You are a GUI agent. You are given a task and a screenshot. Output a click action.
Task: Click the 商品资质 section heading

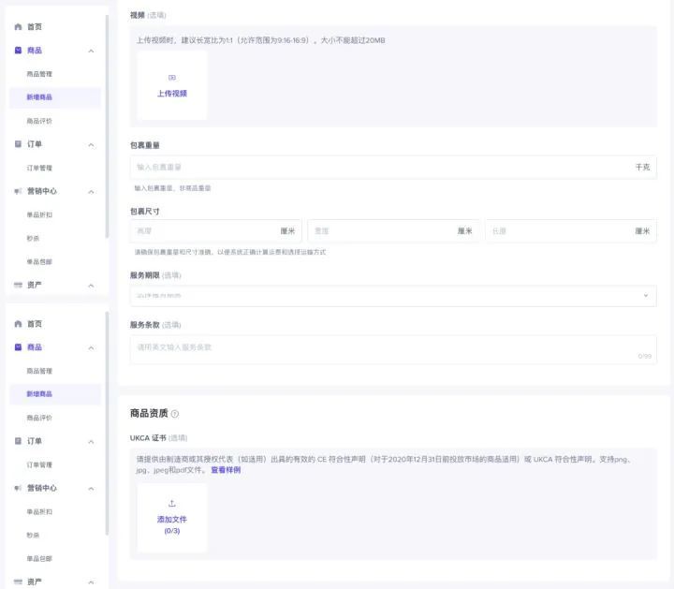coord(149,413)
